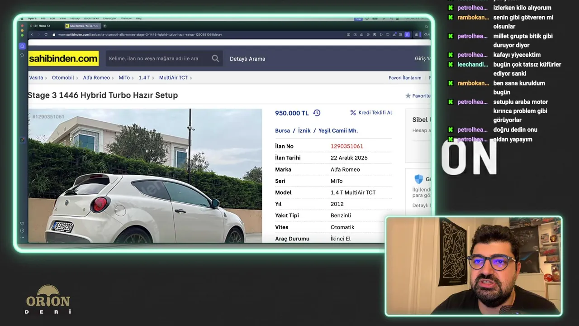The image size is (579, 326).
Task: Click the browser address bar URL
Action: pyautogui.click(x=140, y=34)
